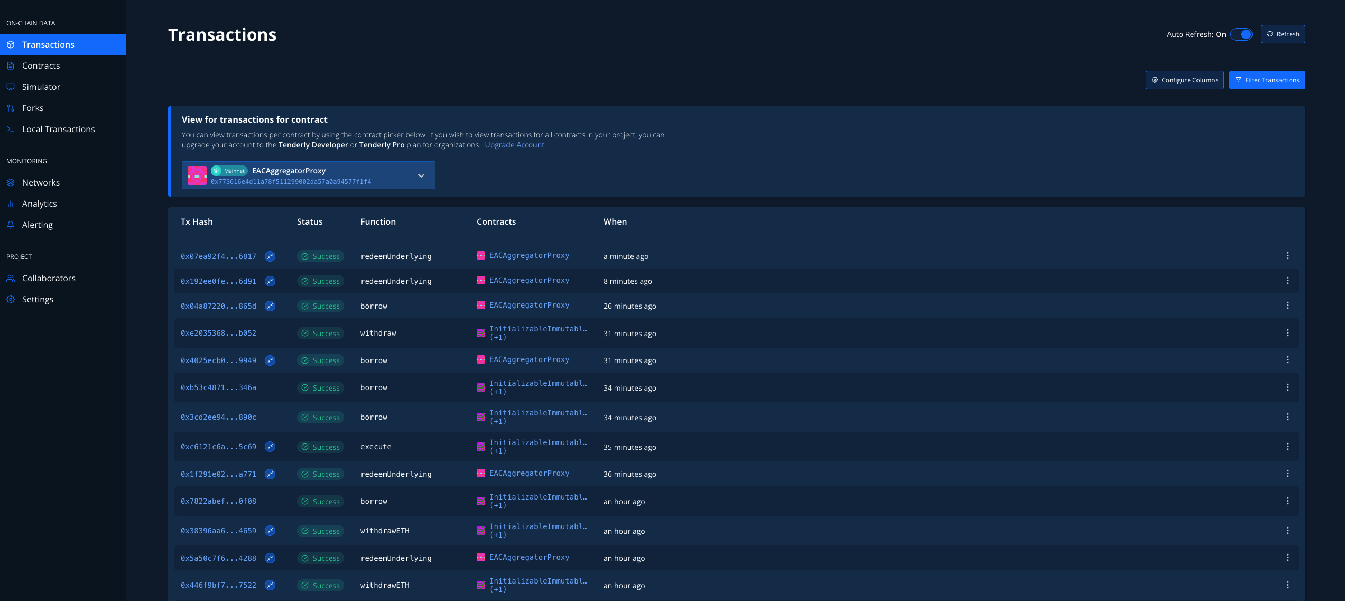Open kebab menu for 0x446f9bf7...7522 row

(1287, 585)
